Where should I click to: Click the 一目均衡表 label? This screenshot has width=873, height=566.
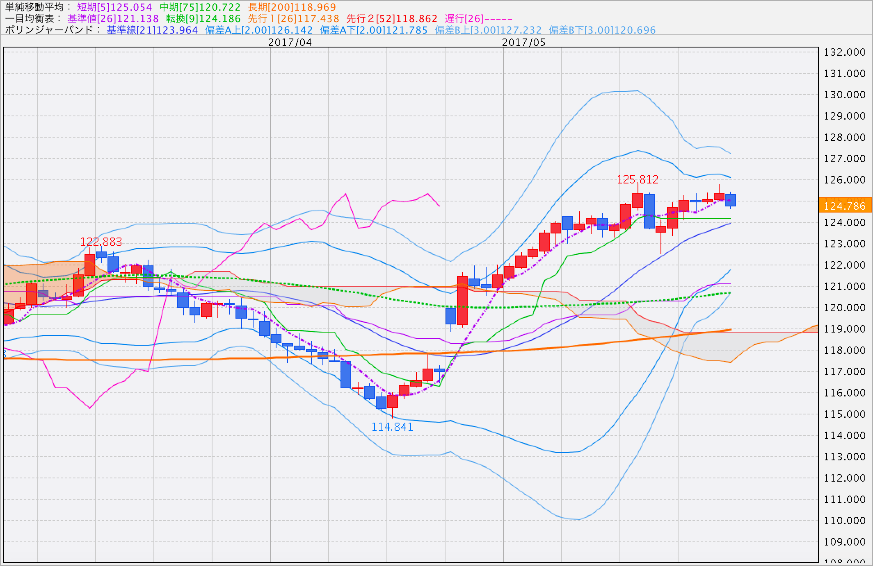pyautogui.click(x=30, y=18)
